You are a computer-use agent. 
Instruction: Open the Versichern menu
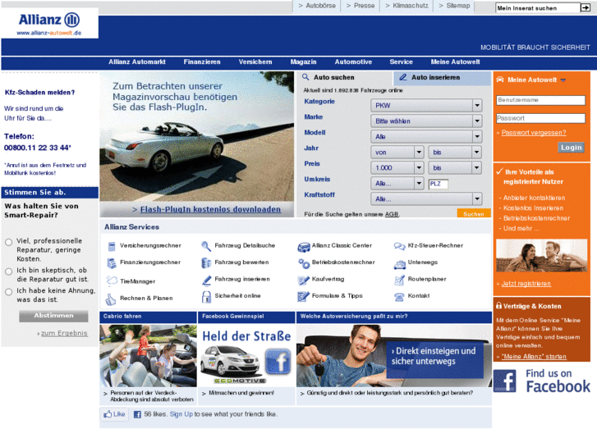(255, 62)
